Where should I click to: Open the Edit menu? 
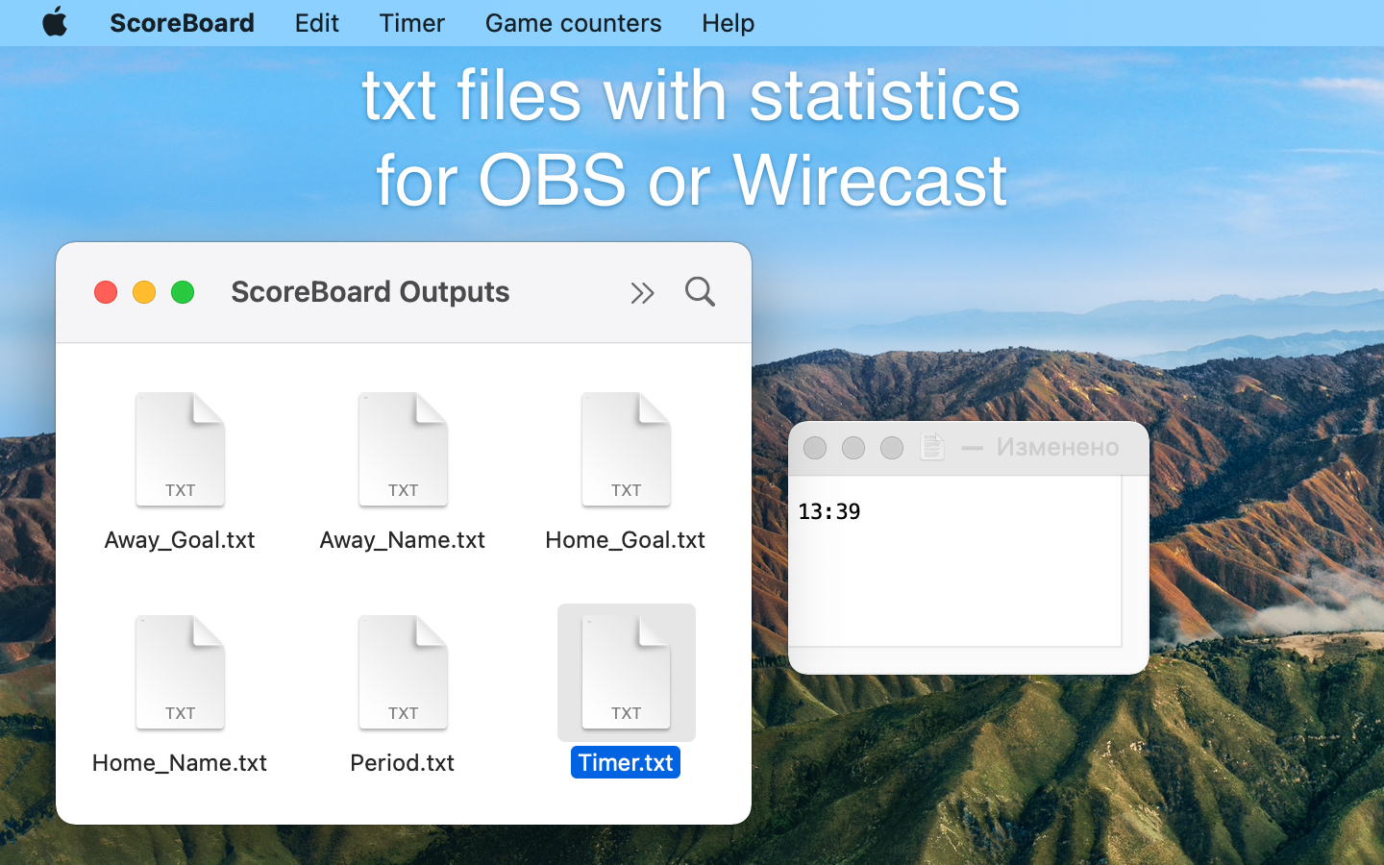[x=316, y=23]
